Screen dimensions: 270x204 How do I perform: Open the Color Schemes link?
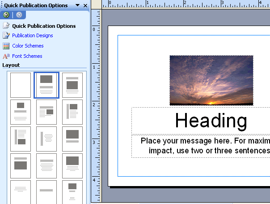pos(28,46)
